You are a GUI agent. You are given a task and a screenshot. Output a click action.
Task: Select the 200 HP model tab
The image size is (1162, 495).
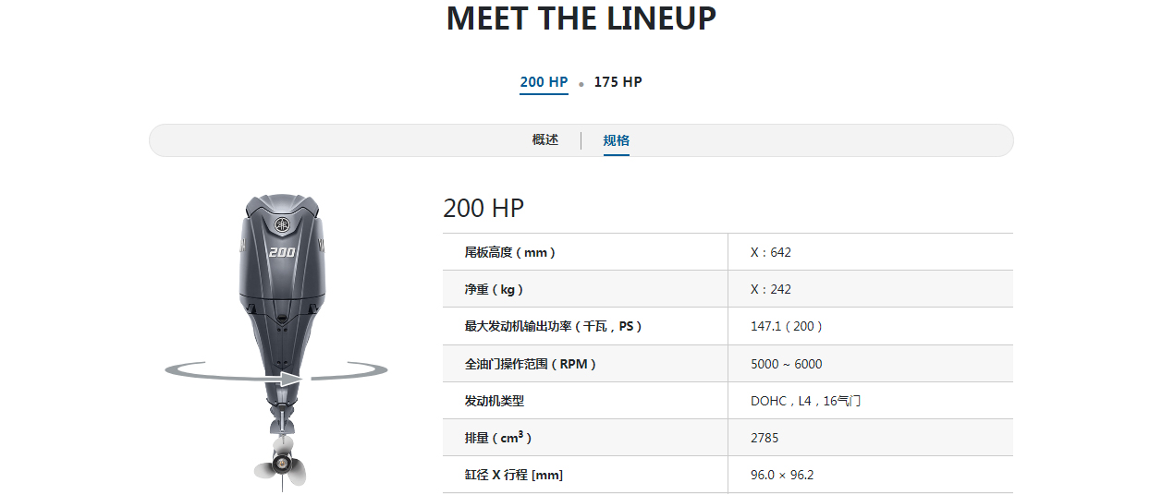point(544,82)
